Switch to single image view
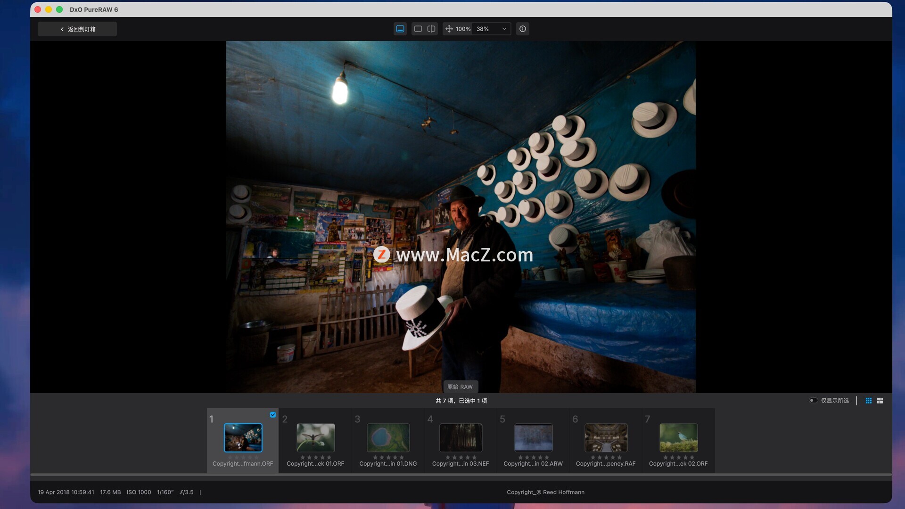This screenshot has width=905, height=509. (x=418, y=29)
